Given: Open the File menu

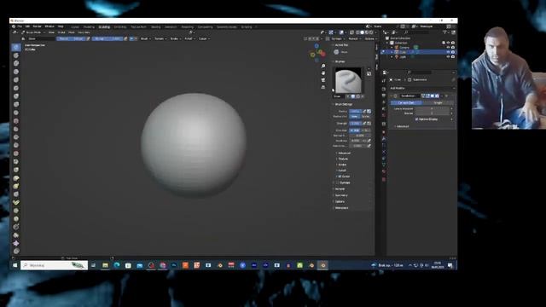Looking at the screenshot, I should pos(20,26).
